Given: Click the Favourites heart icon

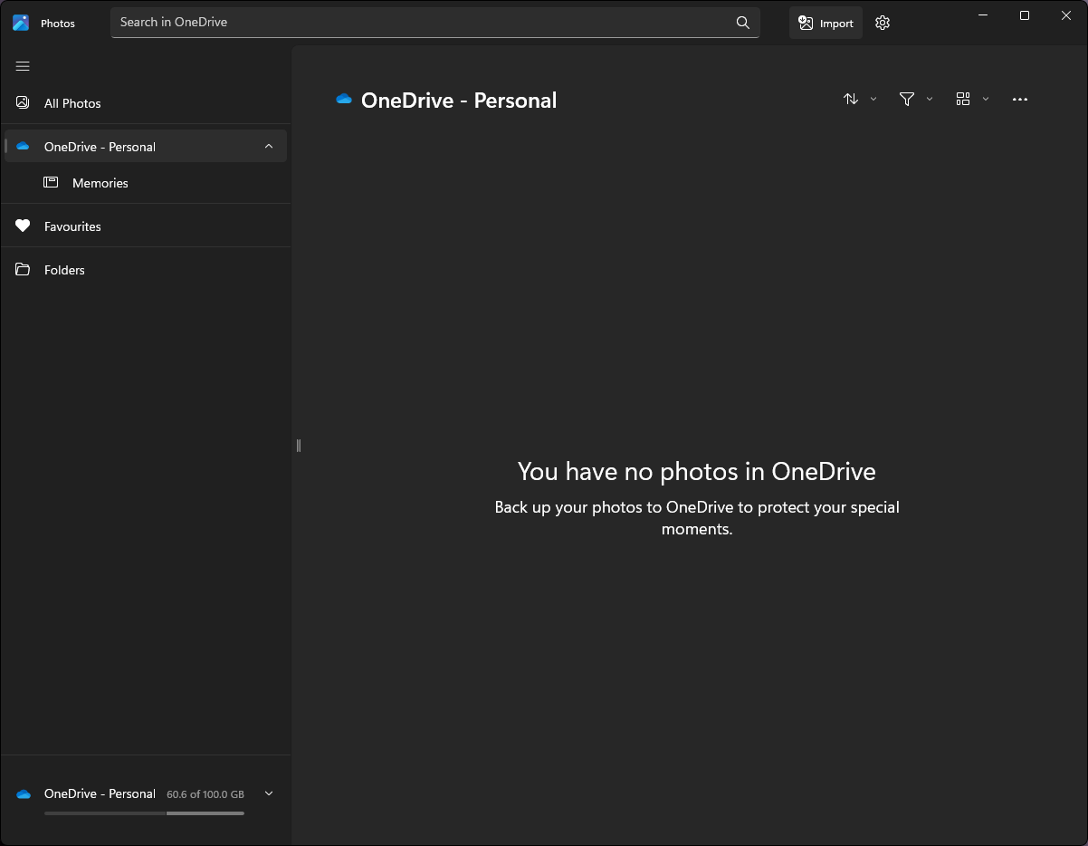Looking at the screenshot, I should point(24,226).
